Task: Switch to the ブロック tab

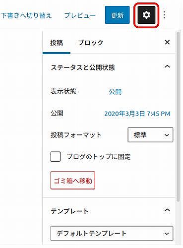Action: click(91, 43)
